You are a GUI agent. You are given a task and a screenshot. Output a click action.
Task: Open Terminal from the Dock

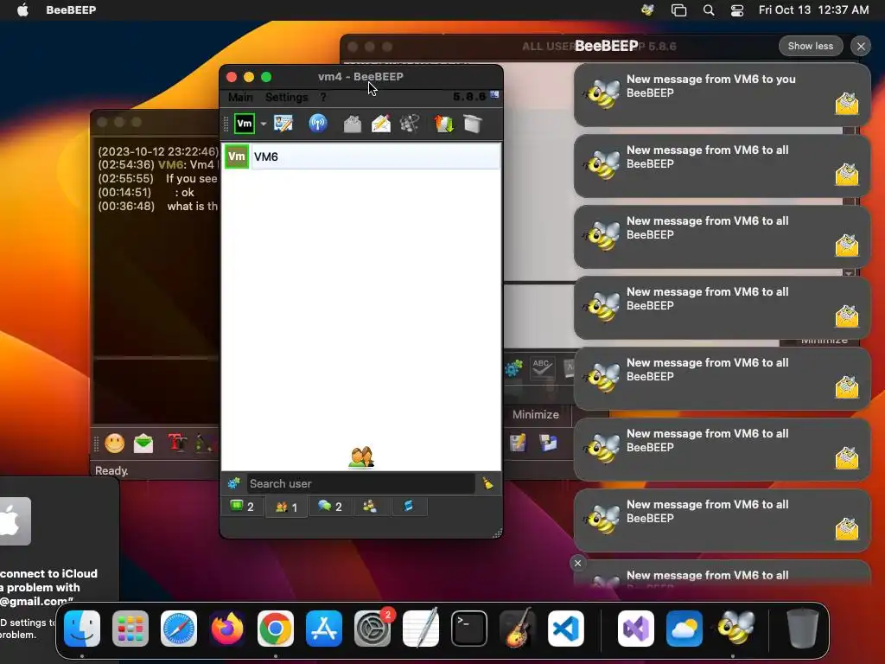[468, 629]
